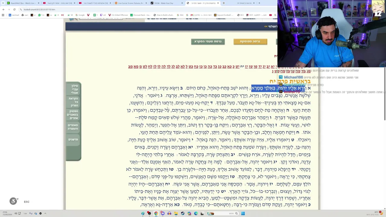This screenshot has width=386, height=217.
Task: Go to chapter מח link
Action: tap(283, 71)
